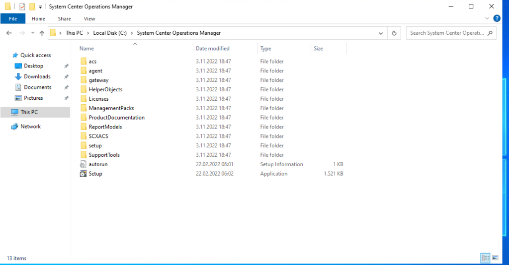Click the Properties quick access toolbar icon
The width and height of the screenshot is (509, 265).
click(22, 6)
